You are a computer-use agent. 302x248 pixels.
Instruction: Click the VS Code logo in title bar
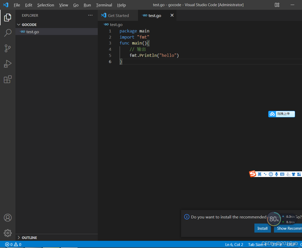coord(6,5)
